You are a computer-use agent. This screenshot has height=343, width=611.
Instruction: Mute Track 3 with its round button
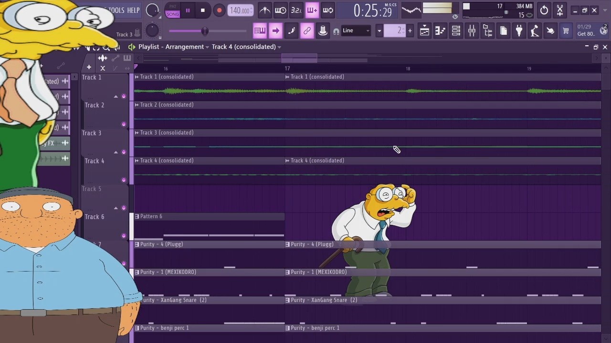124,152
